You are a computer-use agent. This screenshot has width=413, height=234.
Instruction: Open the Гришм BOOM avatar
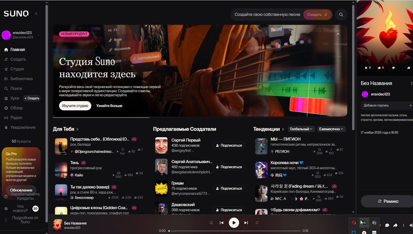pyautogui.click(x=161, y=189)
